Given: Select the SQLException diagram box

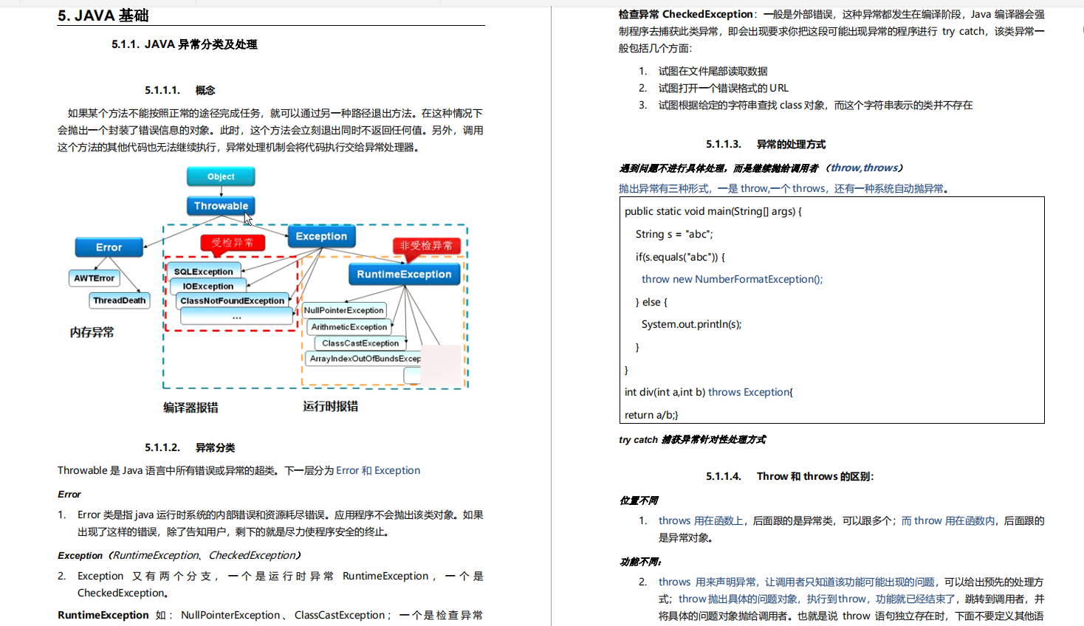Looking at the screenshot, I should click(204, 271).
